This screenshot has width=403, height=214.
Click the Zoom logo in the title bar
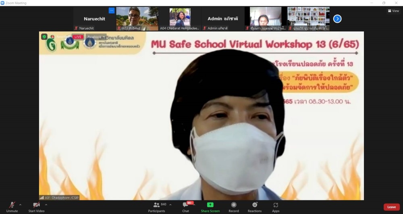coord(3,3)
